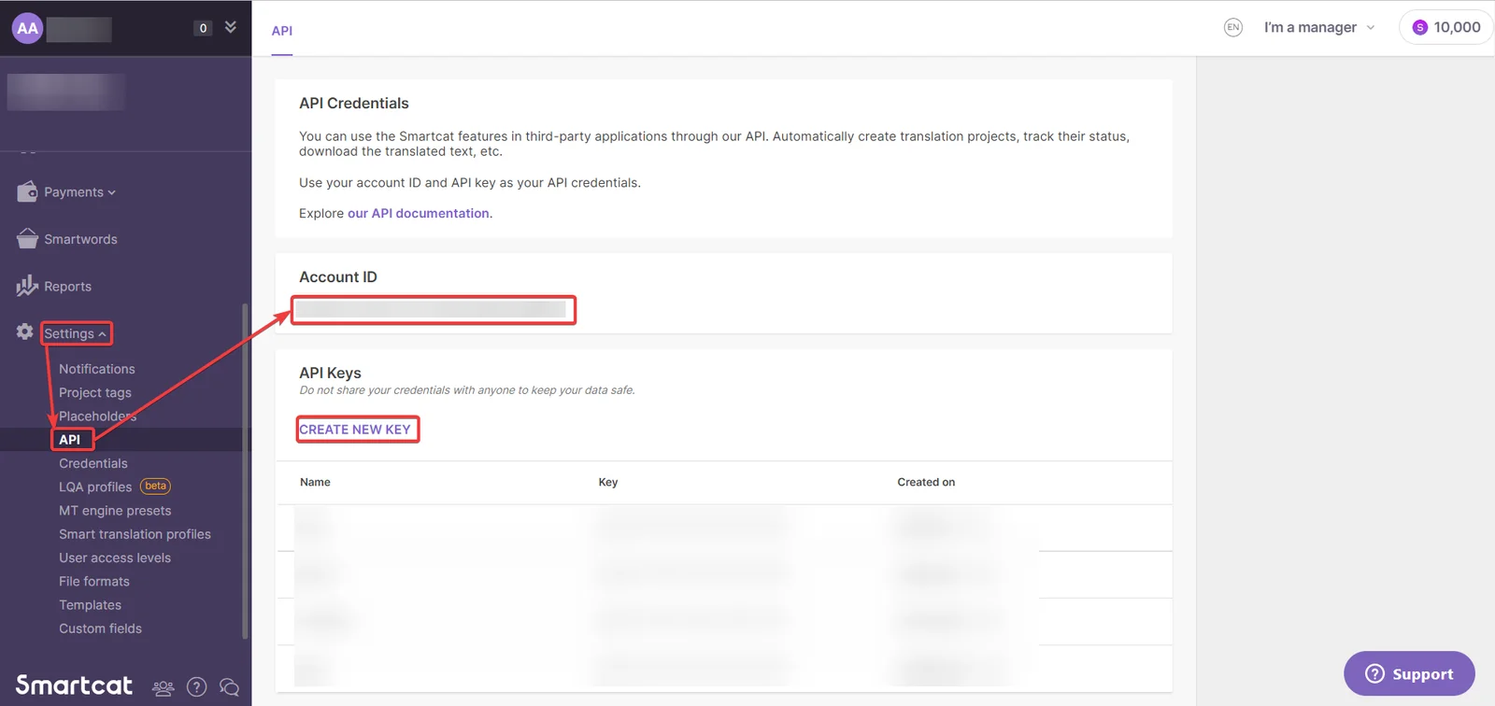
Task: Click the "Account ID" heading
Action: point(338,277)
